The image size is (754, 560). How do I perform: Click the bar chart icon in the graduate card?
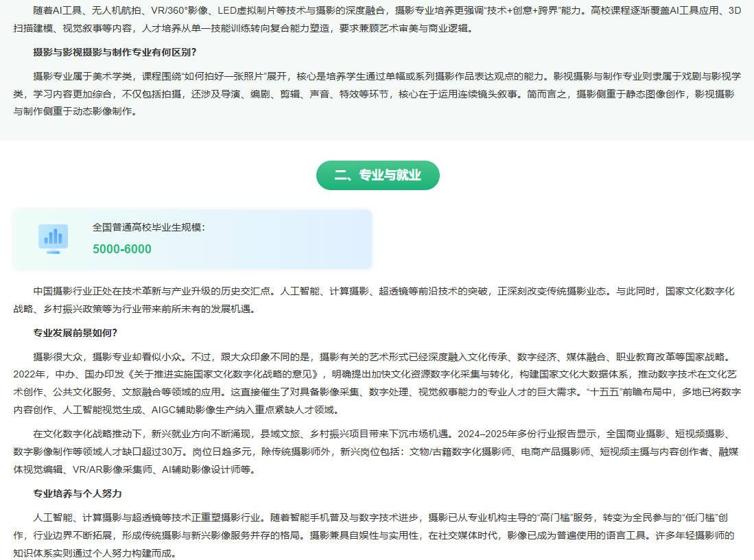53,238
